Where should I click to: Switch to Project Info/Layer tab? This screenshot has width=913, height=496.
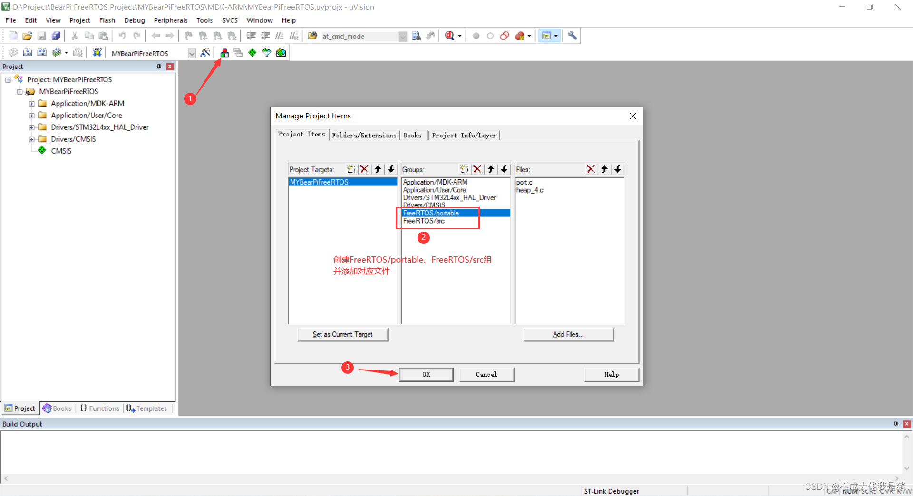[464, 136]
